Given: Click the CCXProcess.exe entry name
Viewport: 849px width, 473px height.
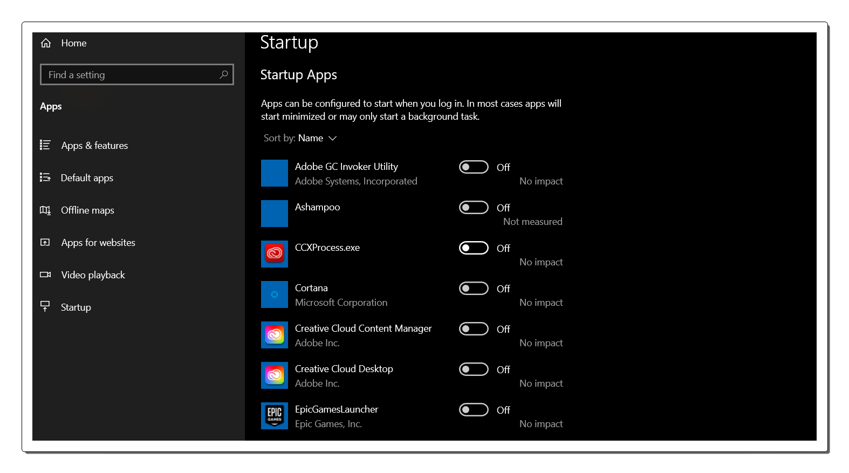Looking at the screenshot, I should 327,248.
